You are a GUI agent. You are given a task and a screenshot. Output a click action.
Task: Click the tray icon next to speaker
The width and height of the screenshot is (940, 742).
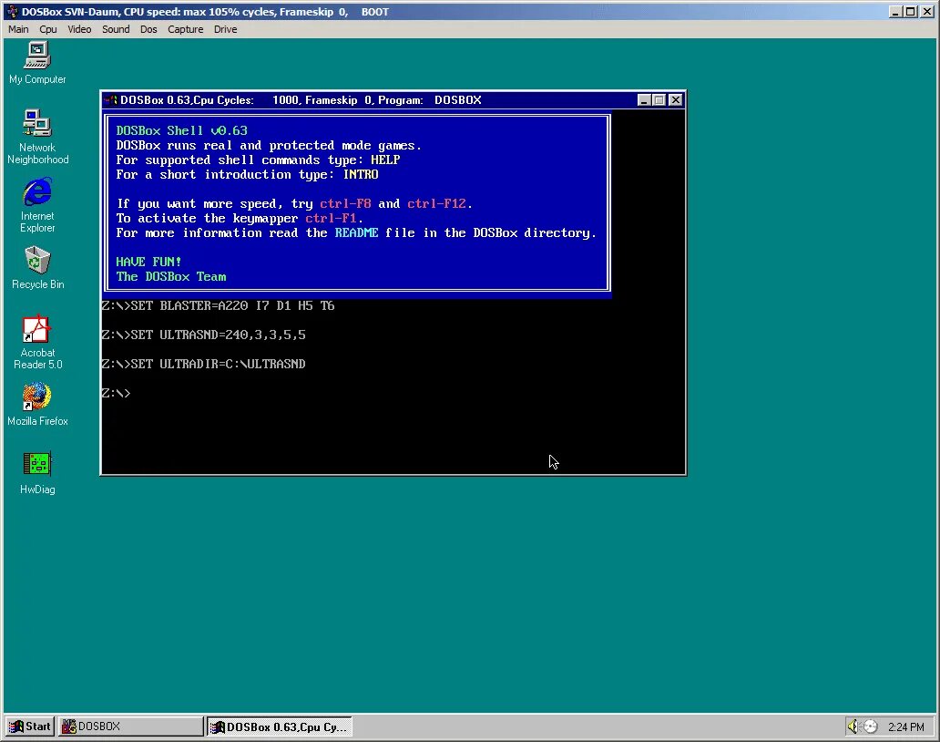coord(870,727)
